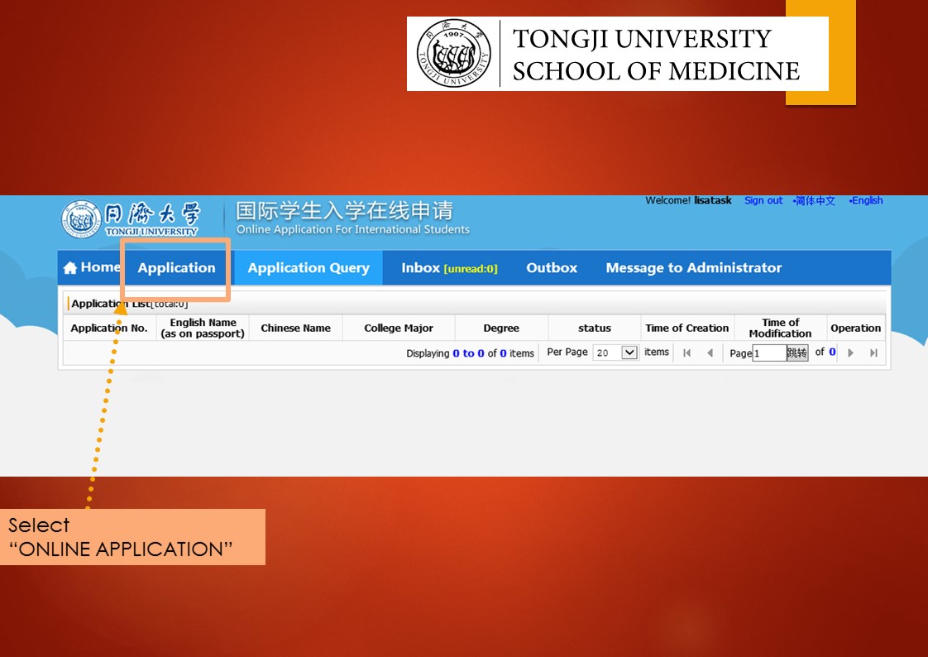The height and width of the screenshot is (657, 928).
Task: Open the Per Page dropdown
Action: [x=615, y=352]
